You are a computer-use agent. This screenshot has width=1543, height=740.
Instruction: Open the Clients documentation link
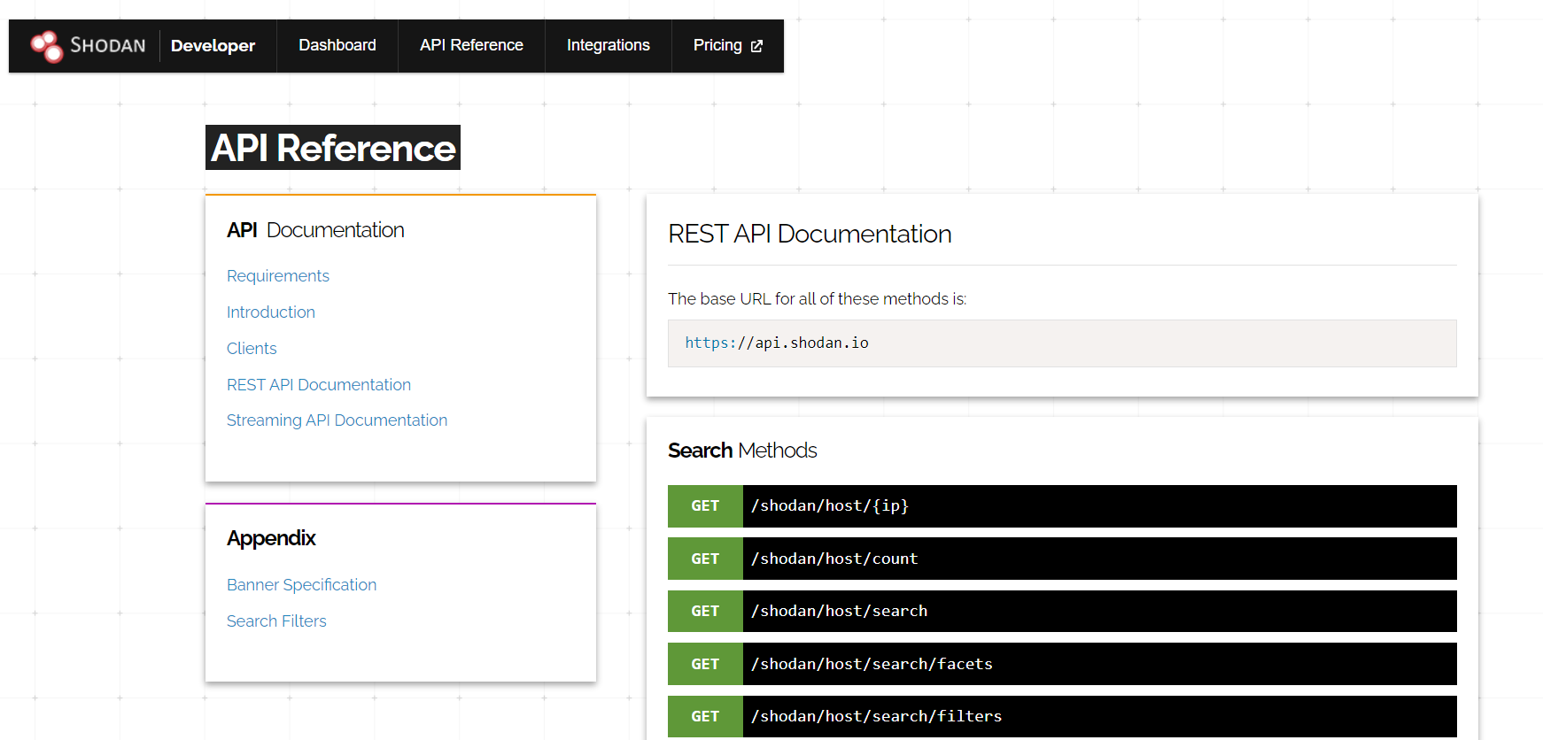click(252, 349)
